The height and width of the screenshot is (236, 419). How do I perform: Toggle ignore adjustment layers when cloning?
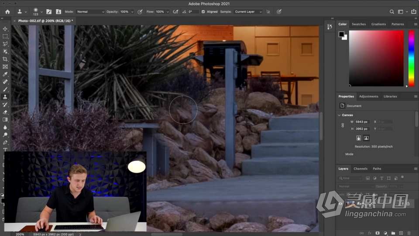click(x=268, y=12)
